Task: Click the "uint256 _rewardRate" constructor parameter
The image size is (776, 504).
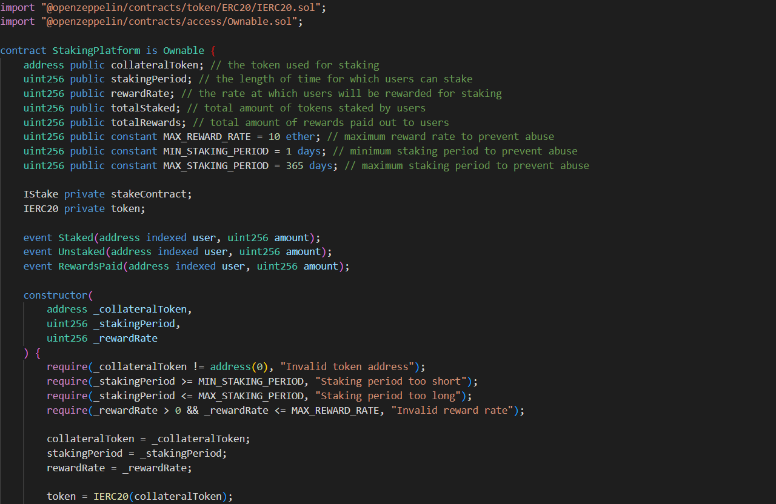Action: [102, 338]
